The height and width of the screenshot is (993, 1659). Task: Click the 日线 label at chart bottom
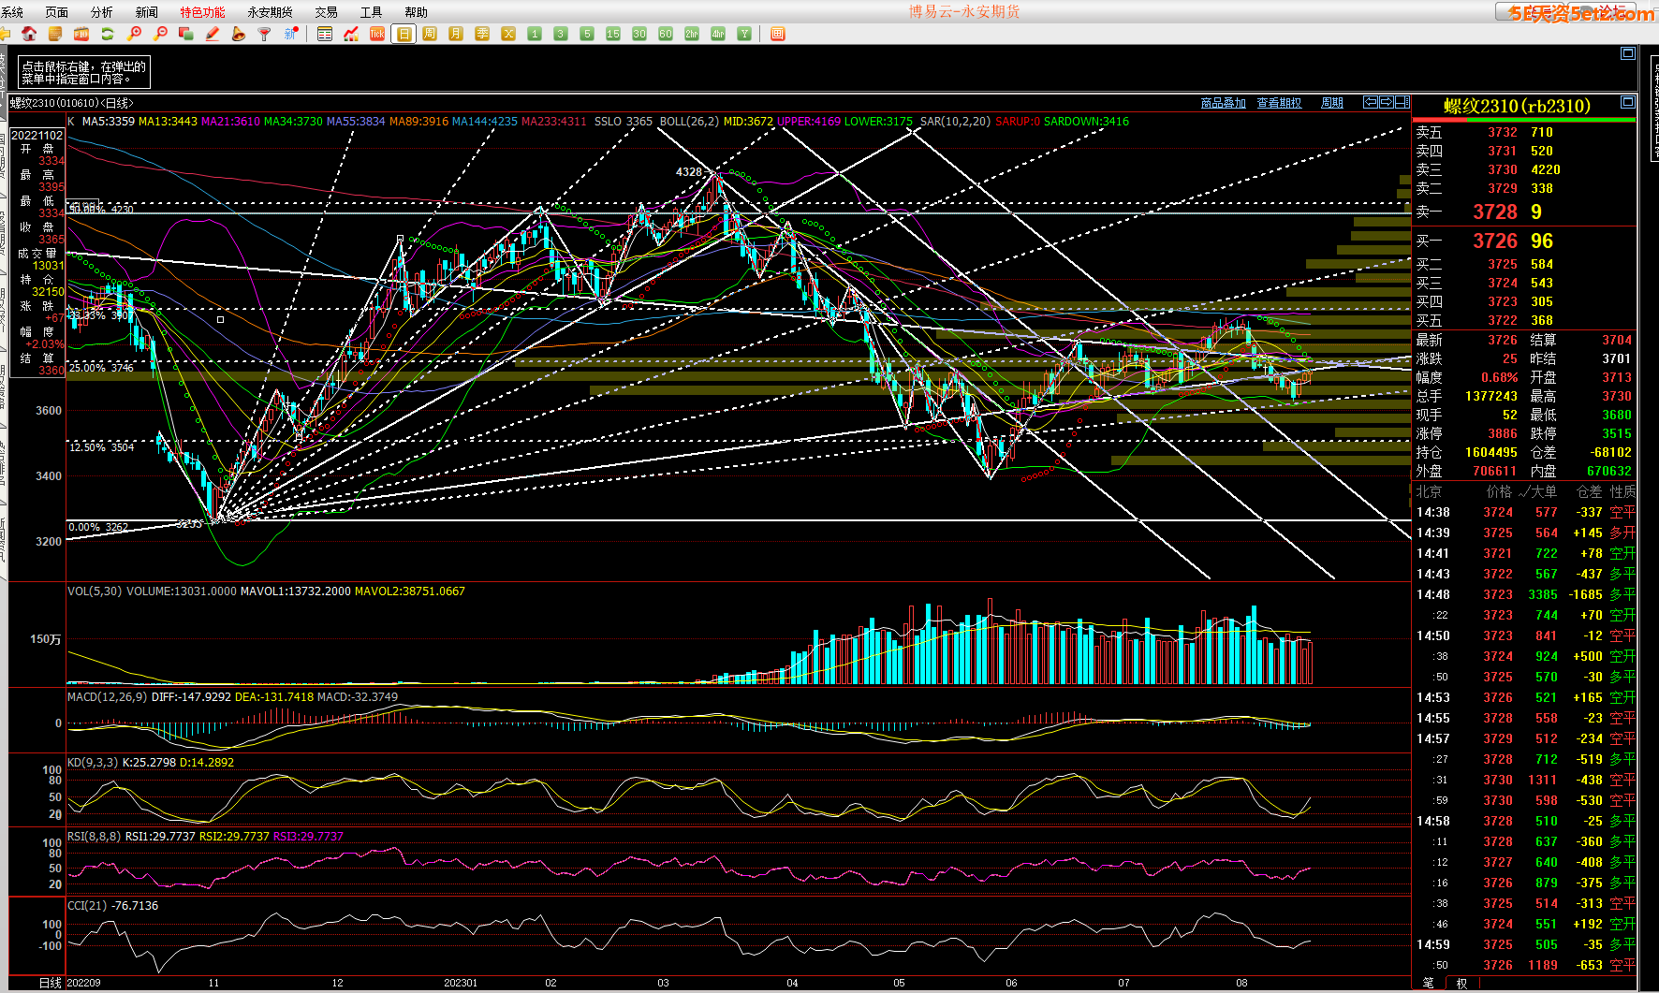coord(50,983)
